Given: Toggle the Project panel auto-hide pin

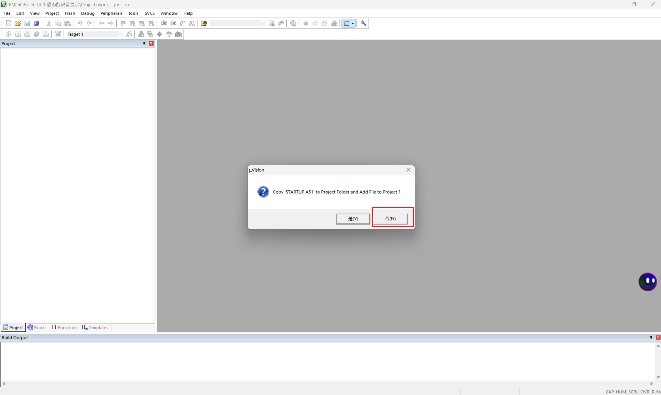Looking at the screenshot, I should 144,43.
